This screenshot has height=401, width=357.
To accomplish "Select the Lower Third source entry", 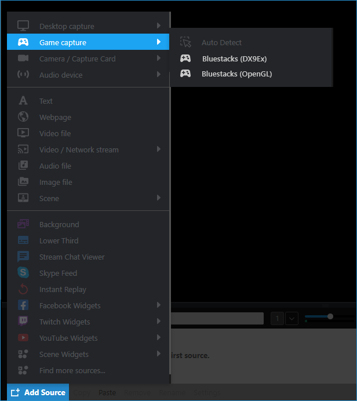I will (88, 240).
